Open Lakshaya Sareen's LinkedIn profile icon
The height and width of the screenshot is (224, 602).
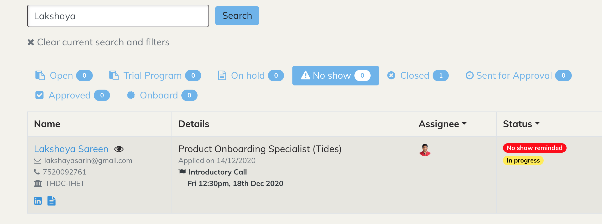38,201
